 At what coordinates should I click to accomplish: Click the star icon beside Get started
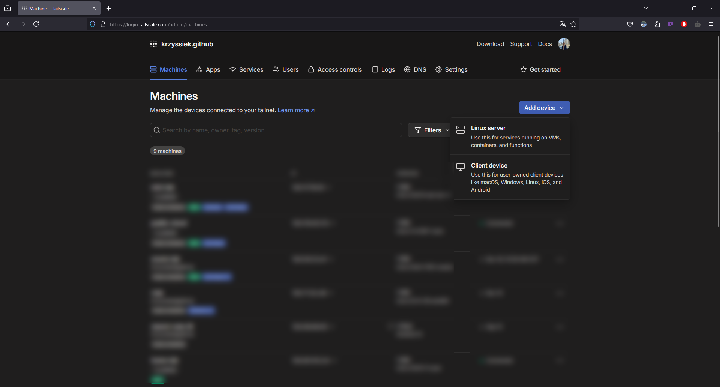523,69
